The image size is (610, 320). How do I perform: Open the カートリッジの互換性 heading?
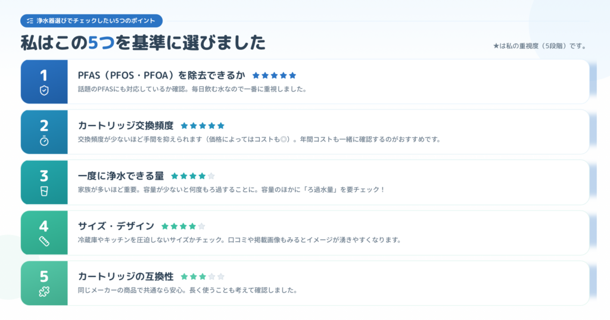click(x=126, y=277)
